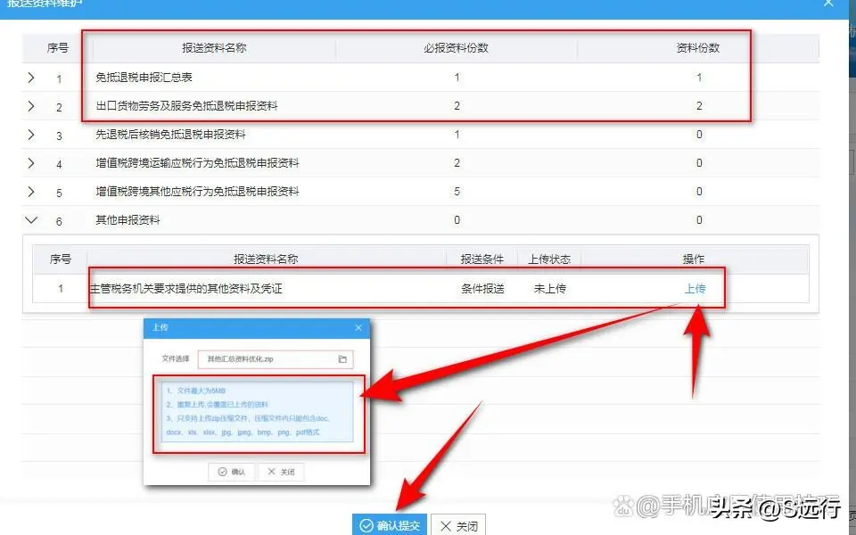This screenshot has width=856, height=535.
Task: Expand row 1 免抵退税申报汇总表
Action: (x=31, y=78)
